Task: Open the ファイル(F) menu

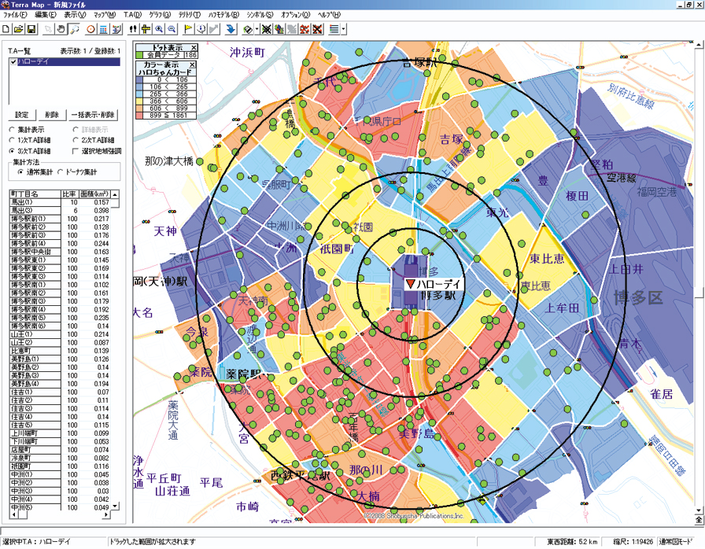Action: [x=16, y=15]
